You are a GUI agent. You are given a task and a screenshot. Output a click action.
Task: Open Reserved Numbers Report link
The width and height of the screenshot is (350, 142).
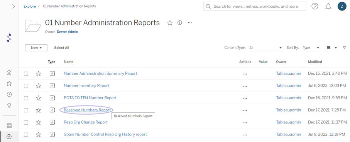[x=87, y=110]
